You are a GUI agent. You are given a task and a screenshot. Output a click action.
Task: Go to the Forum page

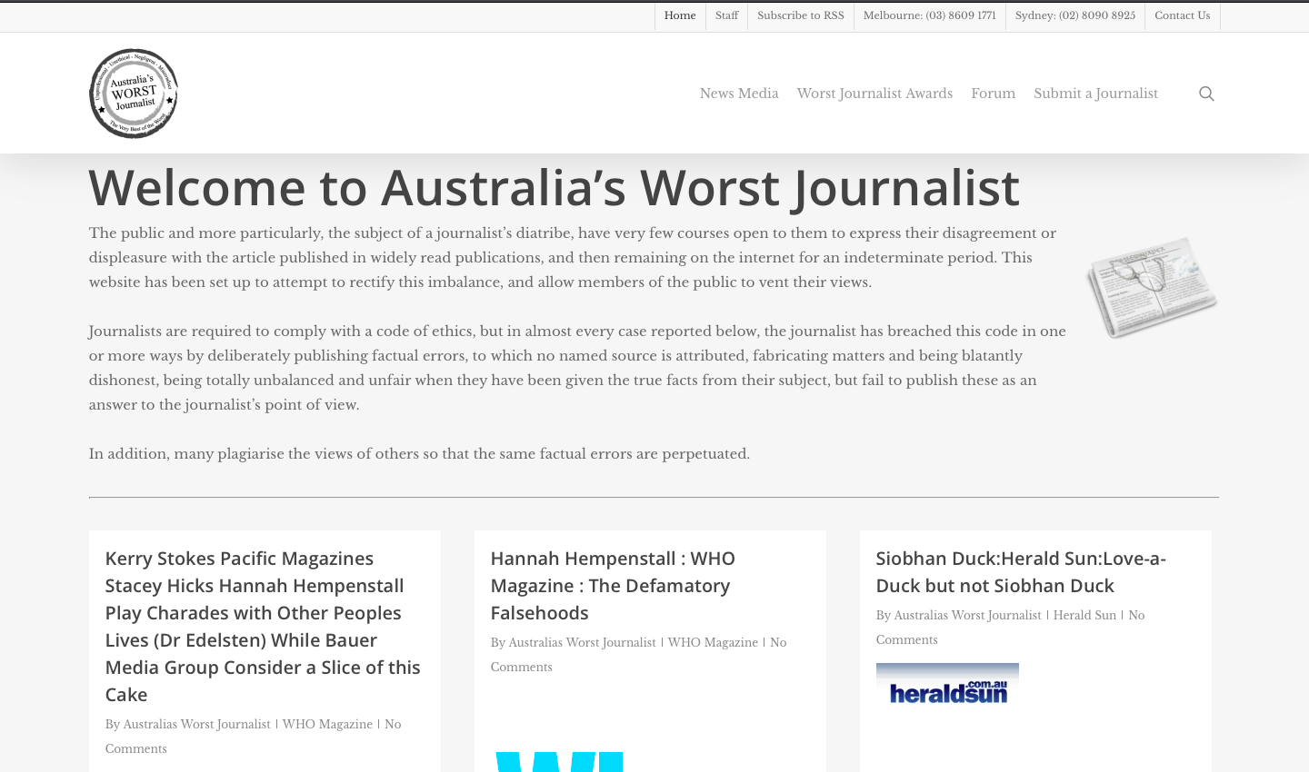point(993,94)
